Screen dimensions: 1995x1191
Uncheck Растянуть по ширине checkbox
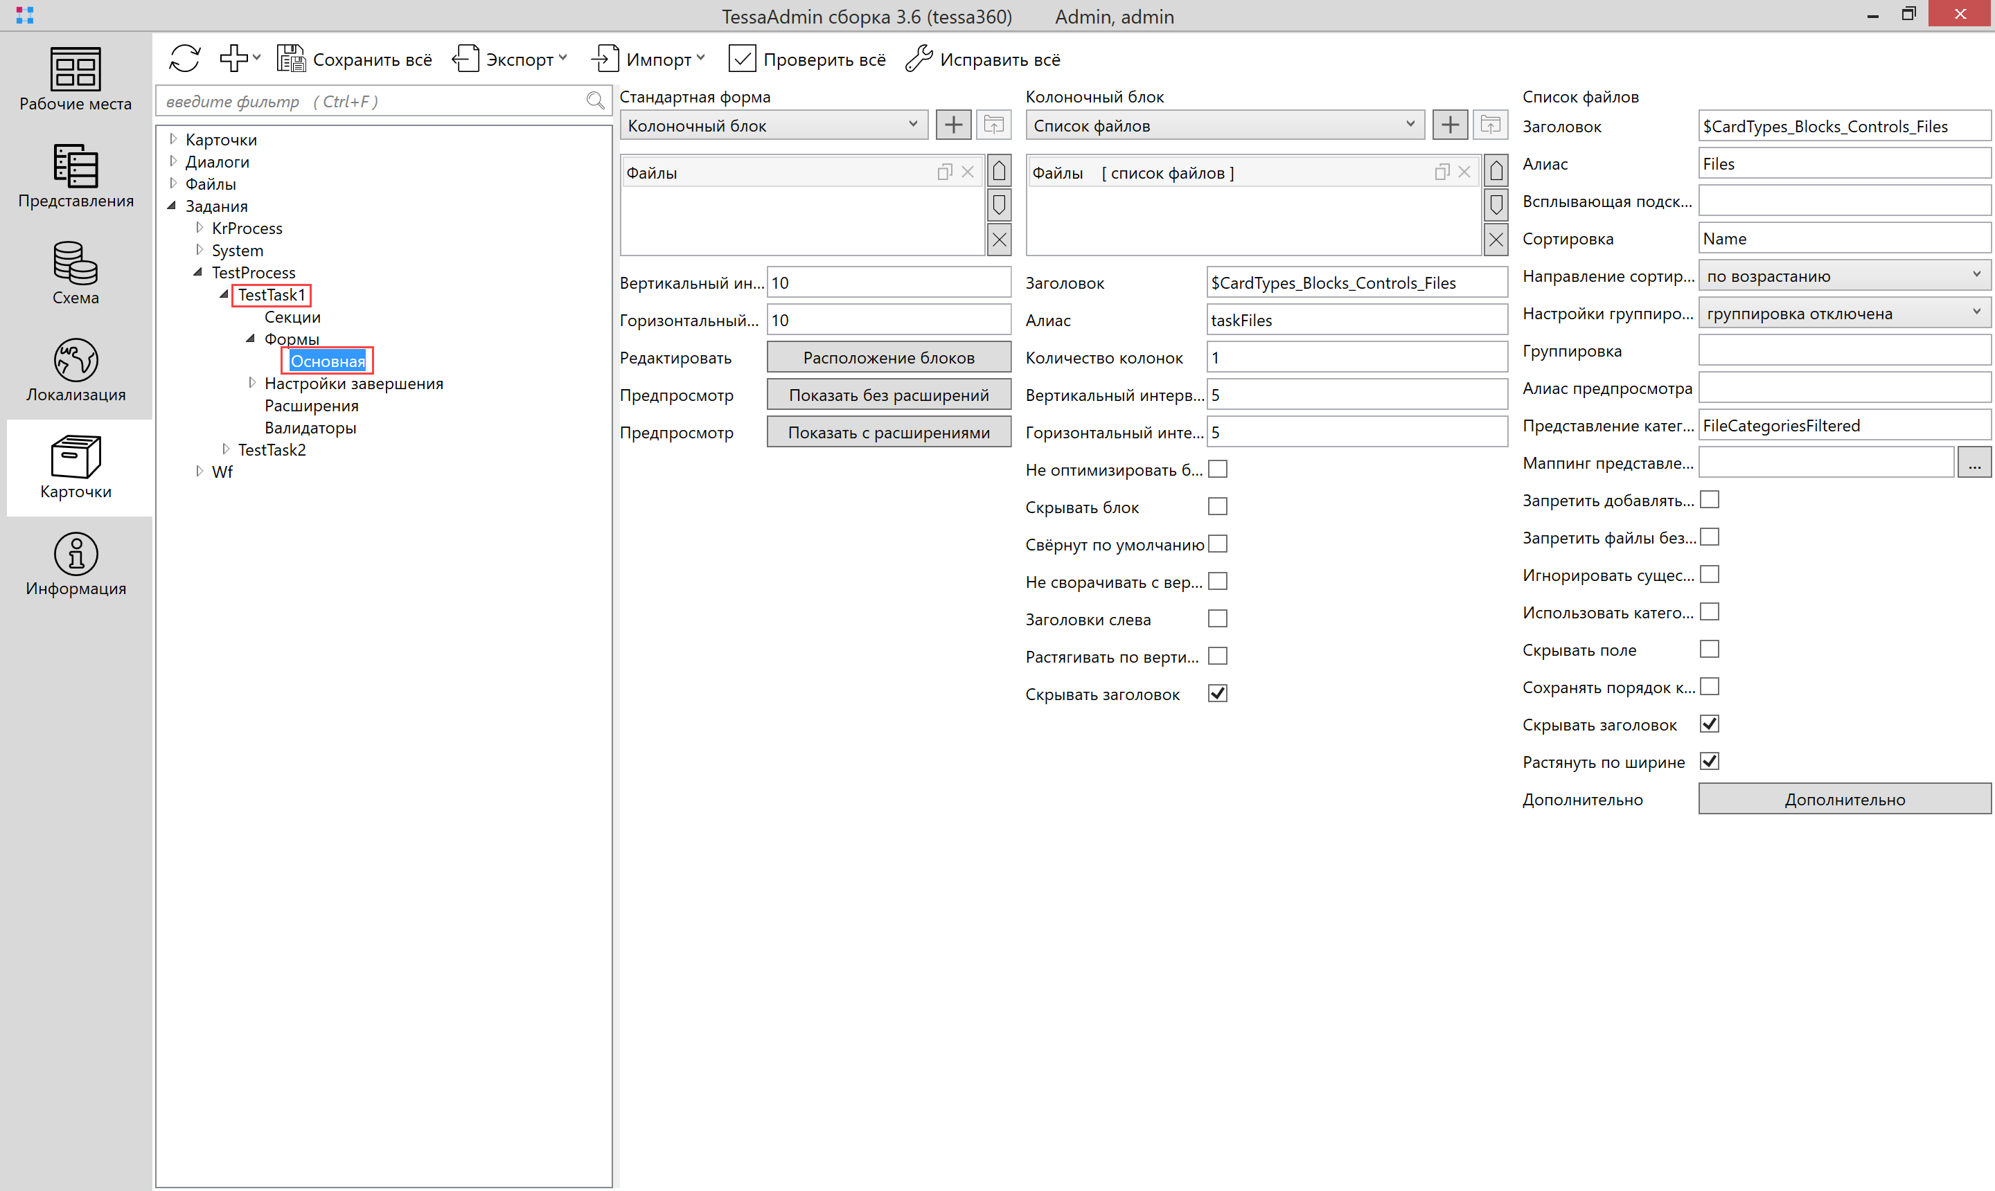1709,762
